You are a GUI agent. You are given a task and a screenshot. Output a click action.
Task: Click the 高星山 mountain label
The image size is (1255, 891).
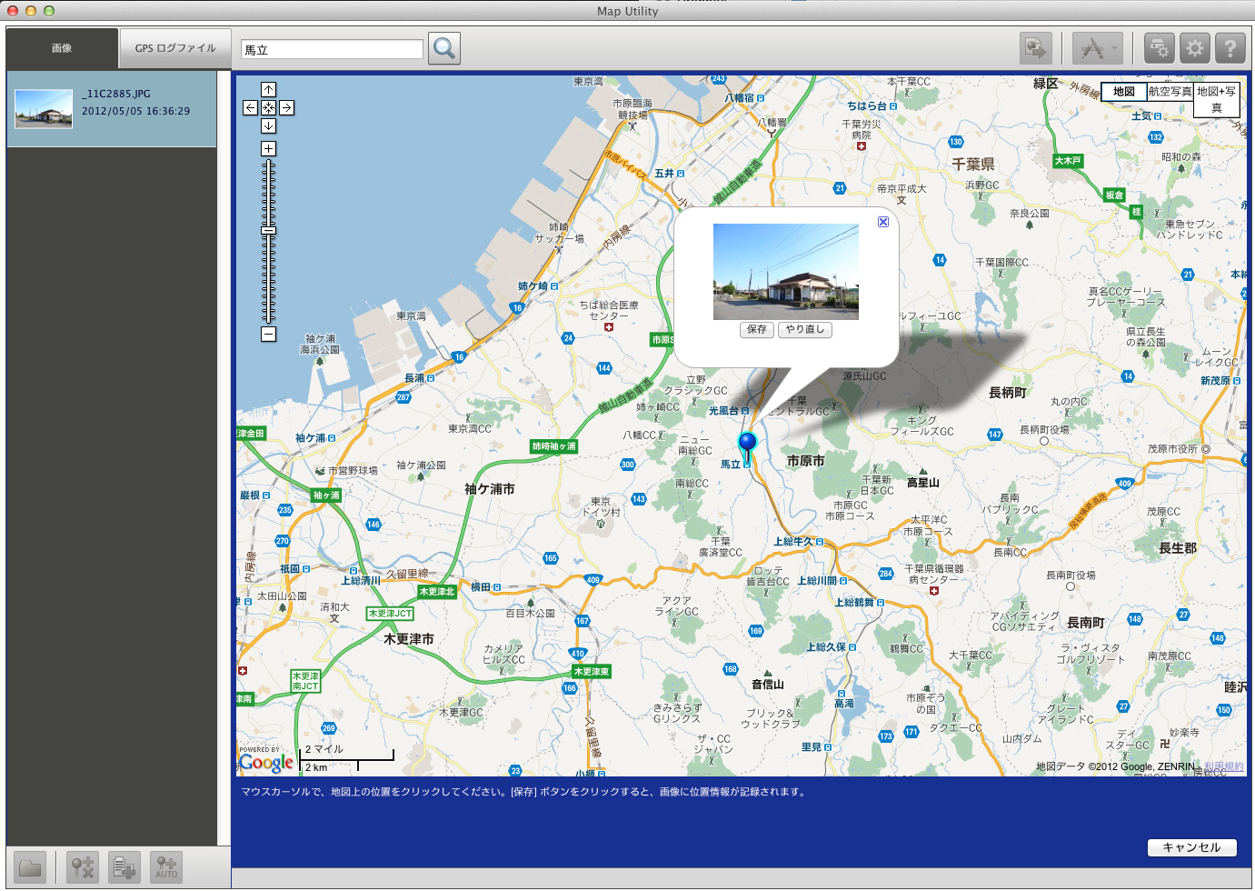click(x=923, y=483)
